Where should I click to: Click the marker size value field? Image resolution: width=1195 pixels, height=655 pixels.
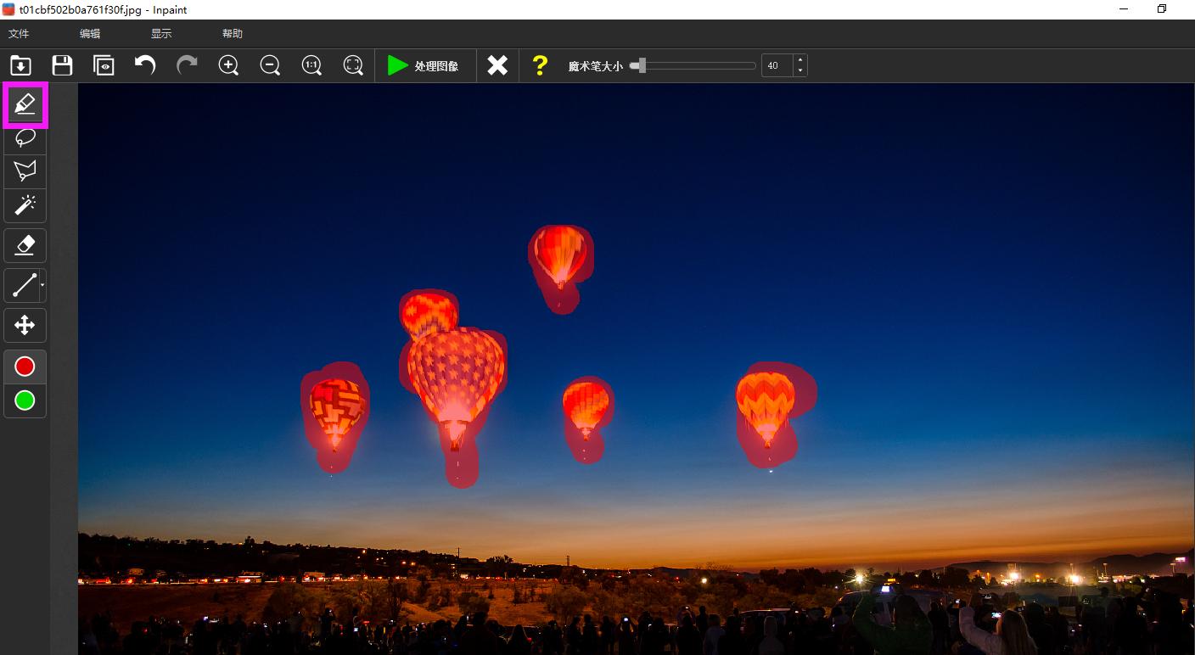click(x=777, y=65)
